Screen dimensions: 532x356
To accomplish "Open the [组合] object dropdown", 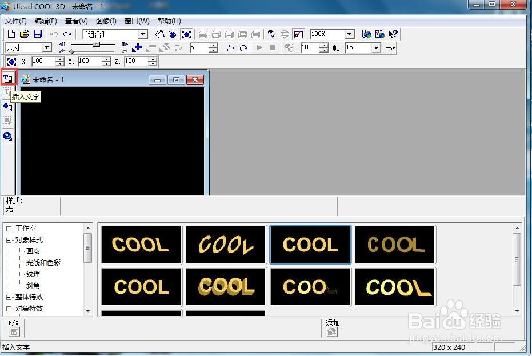I will (x=143, y=34).
